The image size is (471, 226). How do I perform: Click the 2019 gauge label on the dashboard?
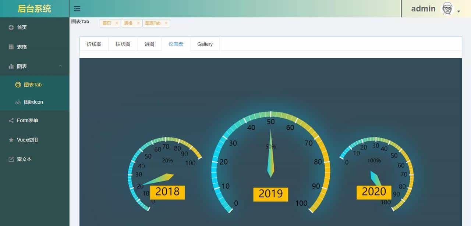(270, 194)
